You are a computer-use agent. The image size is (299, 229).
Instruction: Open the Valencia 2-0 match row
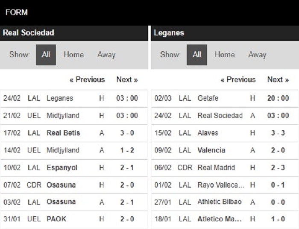pyautogui.click(x=225, y=150)
